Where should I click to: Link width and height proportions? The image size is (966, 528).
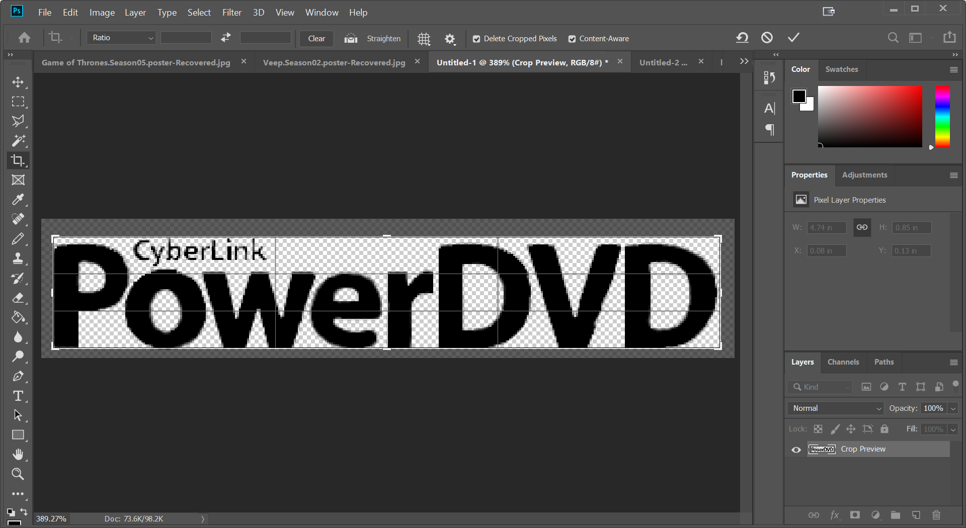pos(862,227)
